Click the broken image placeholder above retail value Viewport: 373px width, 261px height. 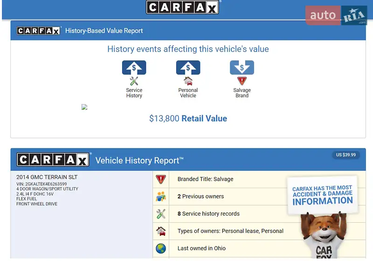(84, 107)
